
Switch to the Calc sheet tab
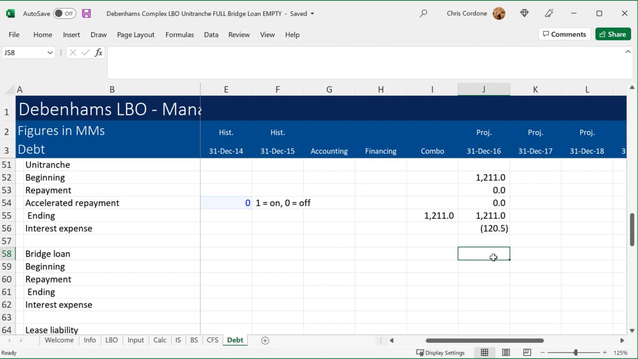click(159, 340)
